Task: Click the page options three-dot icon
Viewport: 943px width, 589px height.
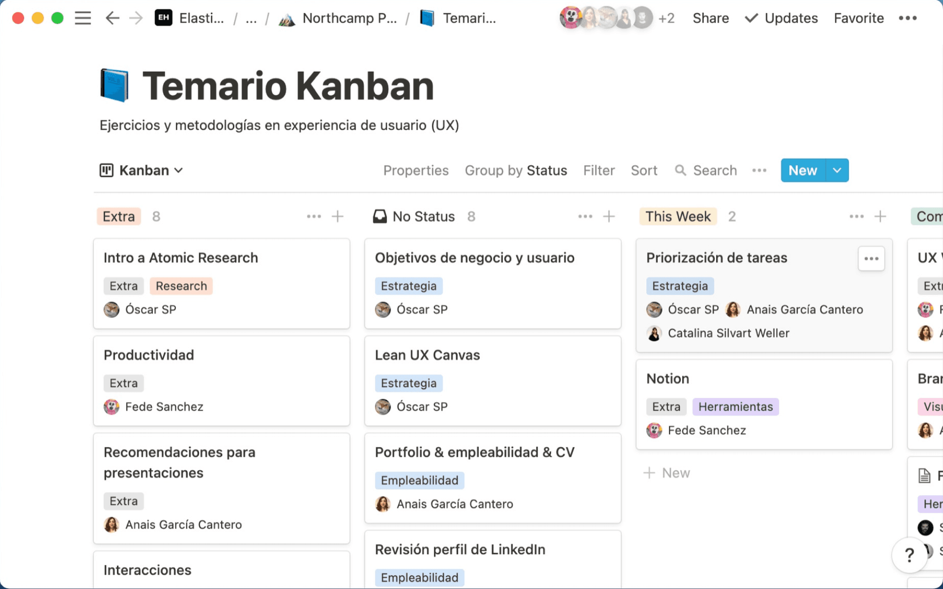Action: click(x=907, y=18)
